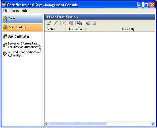Select the Certificates panel header

pyautogui.click(x=22, y=27)
